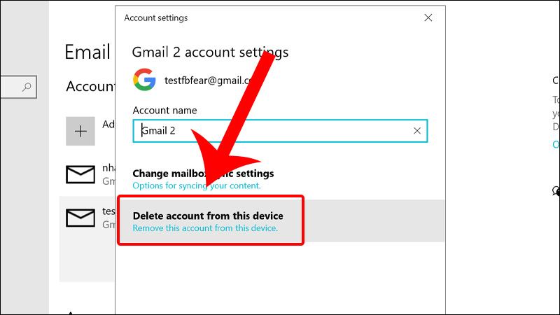Click the search magnifier in Settings window
The image size is (560, 315).
click(27, 87)
